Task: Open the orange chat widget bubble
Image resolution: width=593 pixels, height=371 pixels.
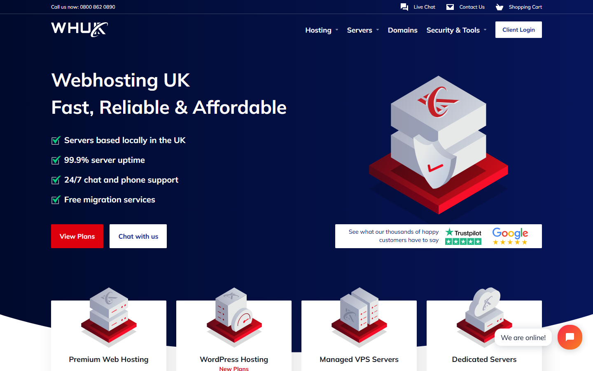Action: [x=570, y=337]
